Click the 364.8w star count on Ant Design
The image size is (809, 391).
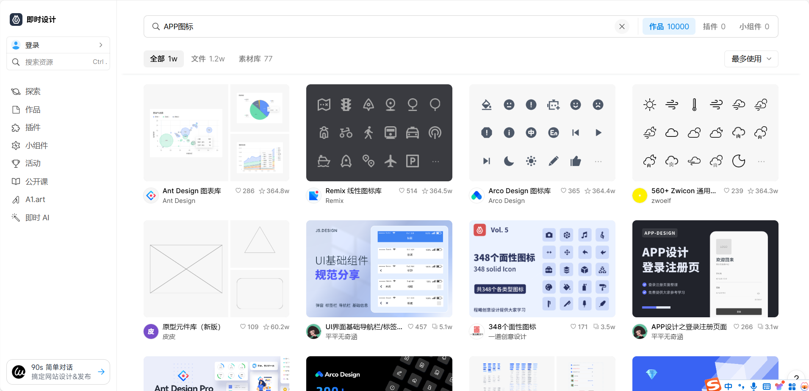tap(274, 191)
